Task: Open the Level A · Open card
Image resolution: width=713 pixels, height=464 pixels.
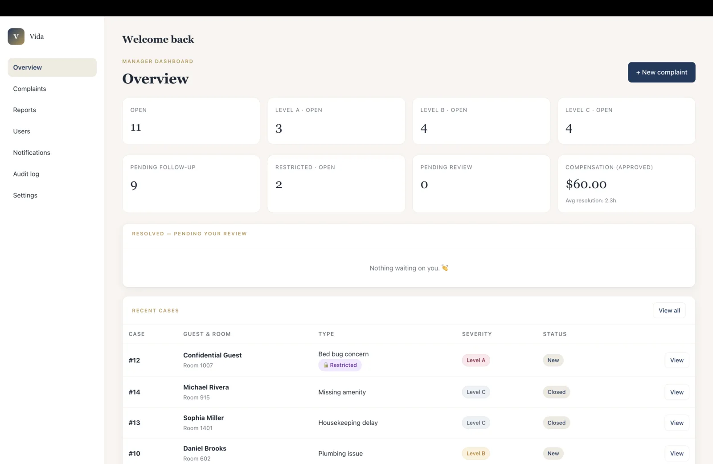Action: pos(336,121)
